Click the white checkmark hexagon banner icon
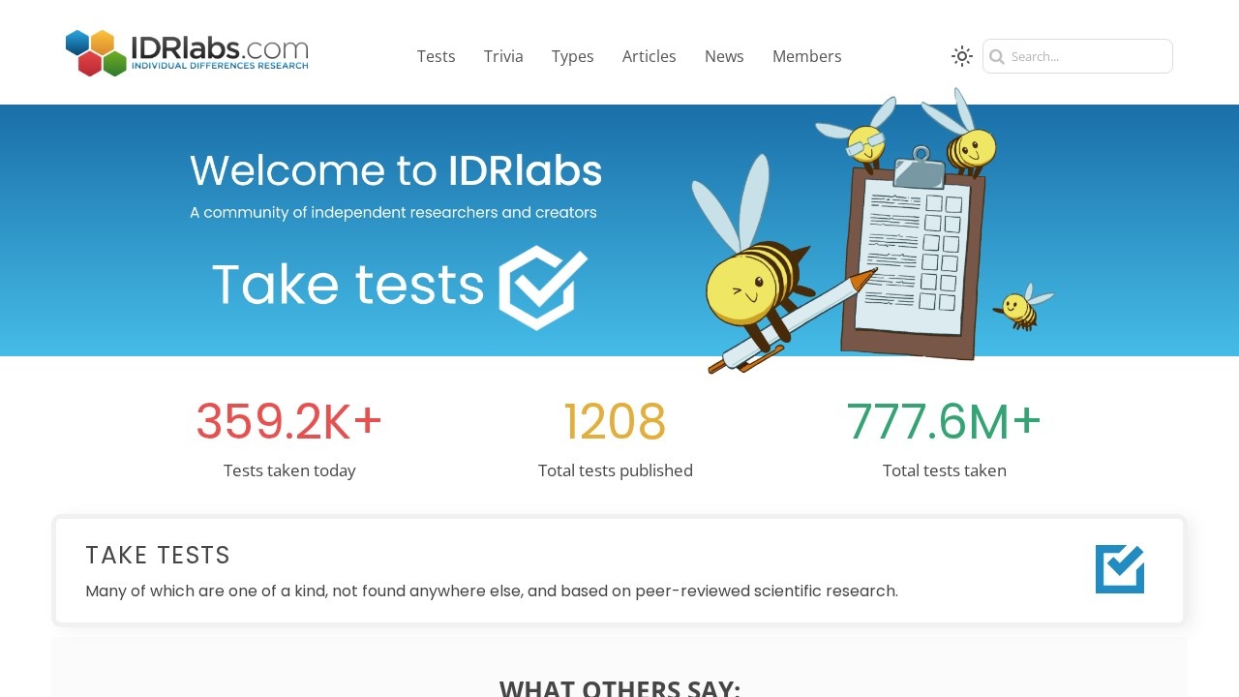The image size is (1239, 697). coord(543,288)
